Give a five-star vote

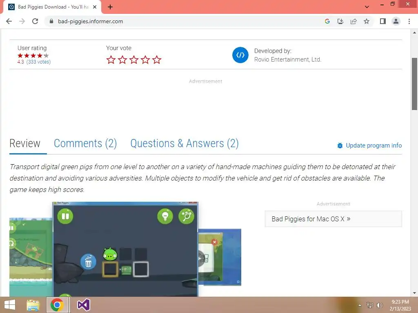(x=157, y=60)
